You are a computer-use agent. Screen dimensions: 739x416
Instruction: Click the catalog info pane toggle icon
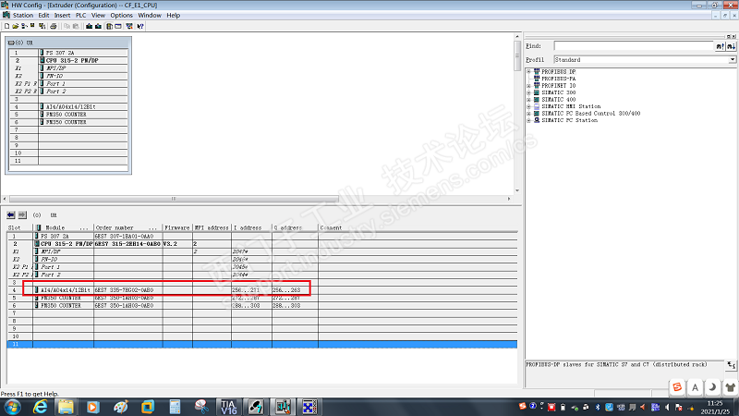[731, 364]
